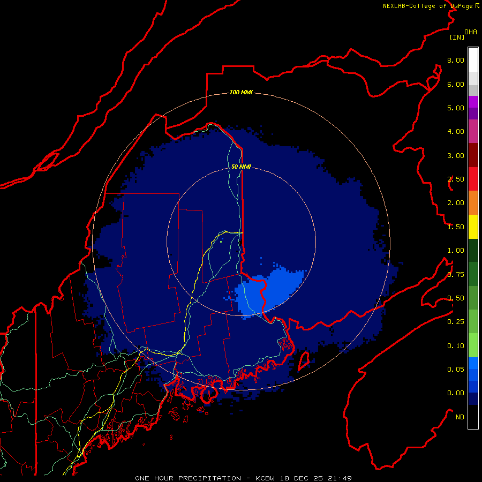This screenshot has width=482, height=482.
Task: Click the 8.00 legend value
Action: click(456, 60)
